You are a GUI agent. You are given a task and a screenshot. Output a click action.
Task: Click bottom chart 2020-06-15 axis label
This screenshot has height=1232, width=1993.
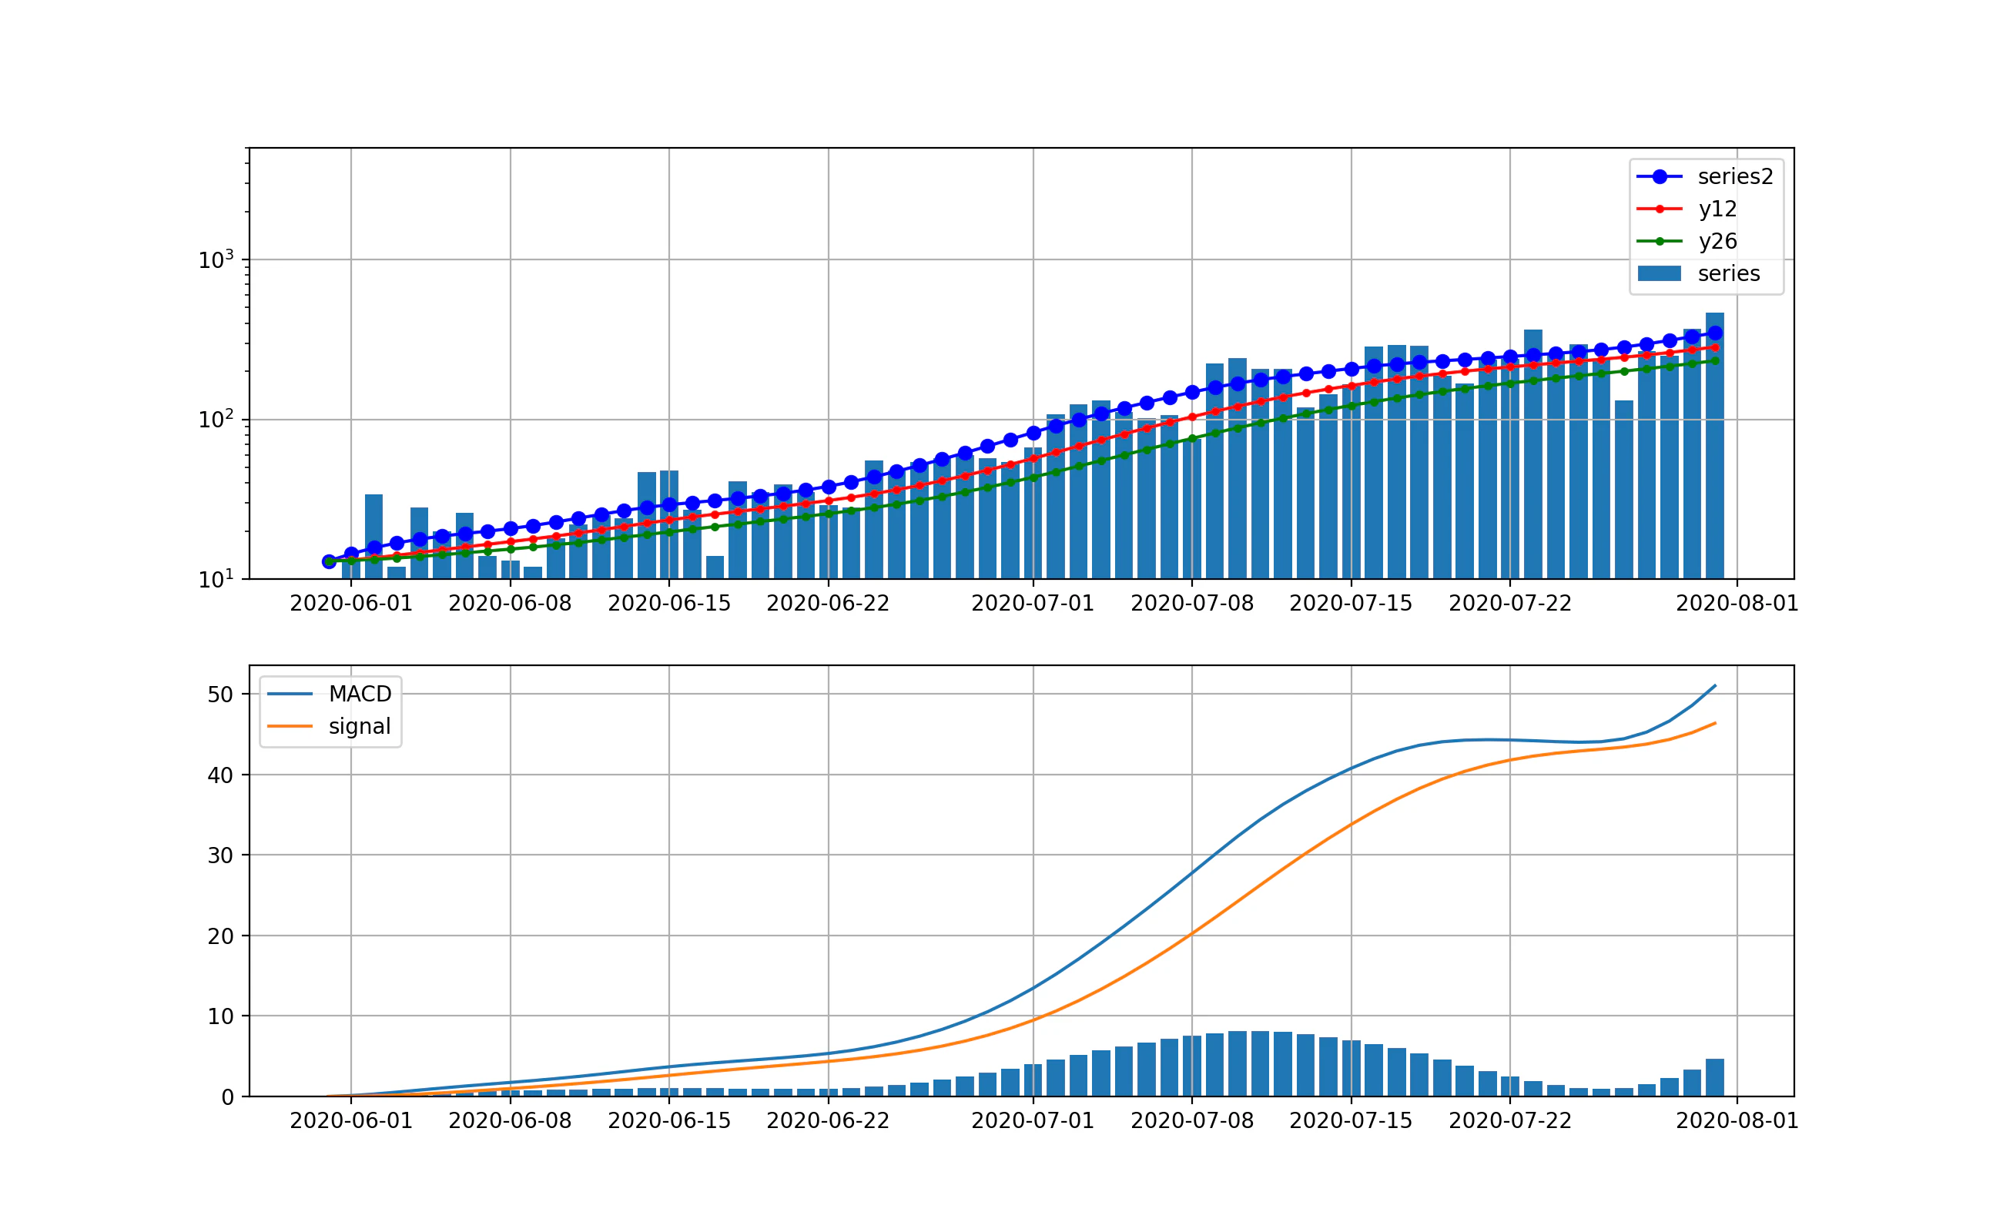click(669, 1120)
